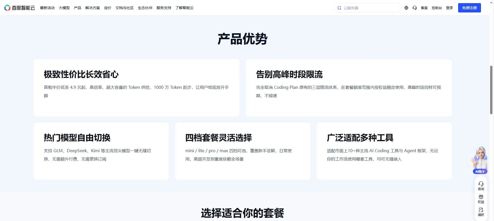Open the 控制台 link
This screenshot has width=494, height=221.
(437, 8)
